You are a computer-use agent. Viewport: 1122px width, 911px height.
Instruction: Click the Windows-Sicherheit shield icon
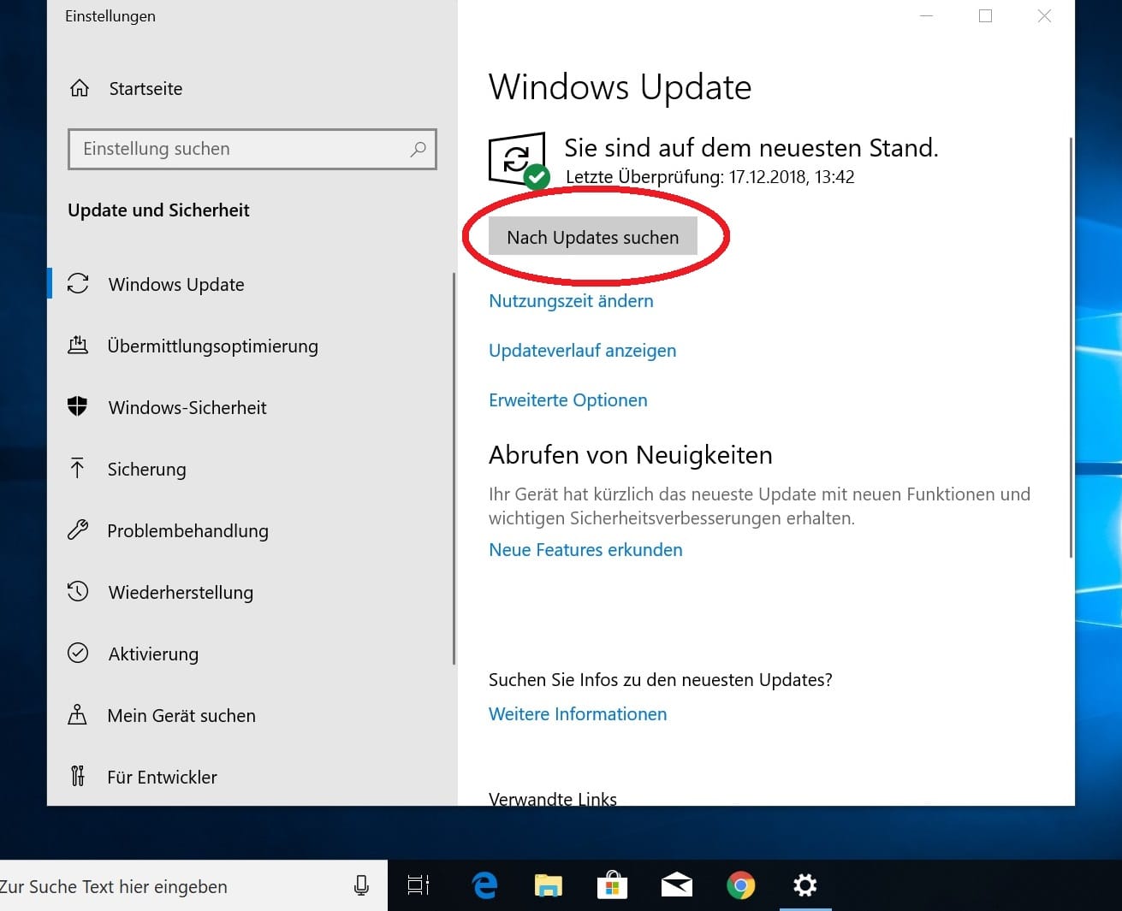click(78, 407)
